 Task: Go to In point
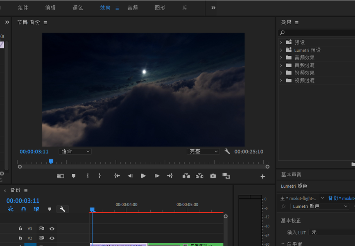coord(117,176)
